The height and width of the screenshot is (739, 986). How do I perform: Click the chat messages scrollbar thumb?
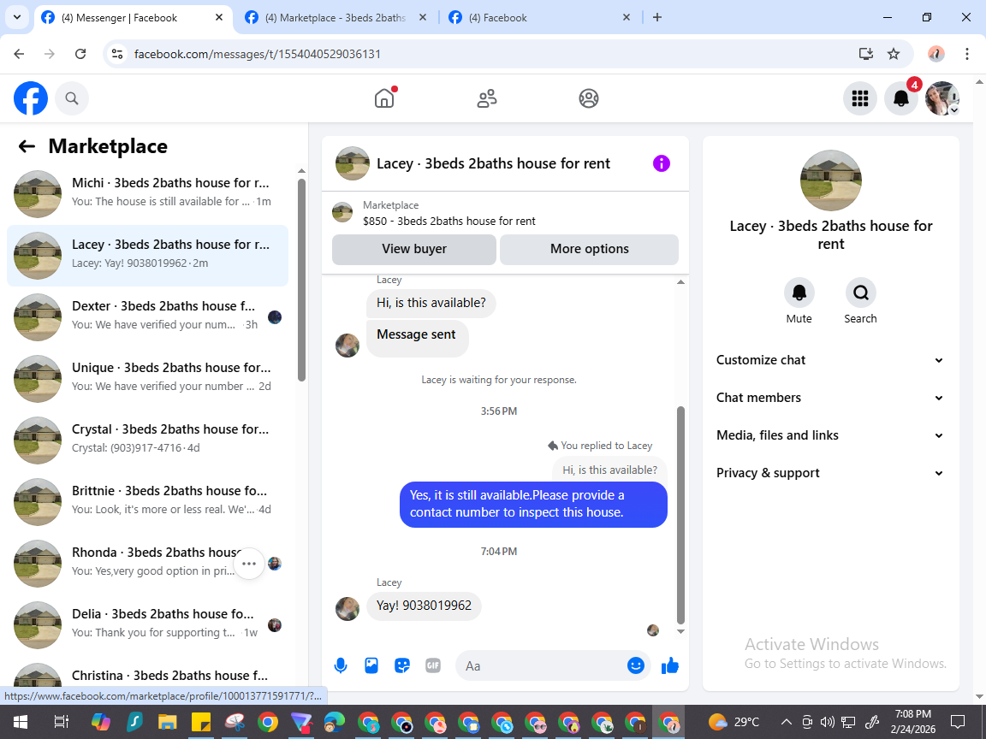680,515
